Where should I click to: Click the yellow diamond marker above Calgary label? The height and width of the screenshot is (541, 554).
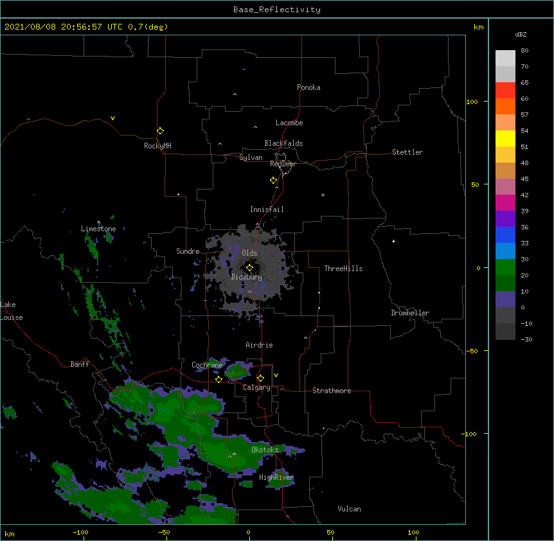click(260, 378)
